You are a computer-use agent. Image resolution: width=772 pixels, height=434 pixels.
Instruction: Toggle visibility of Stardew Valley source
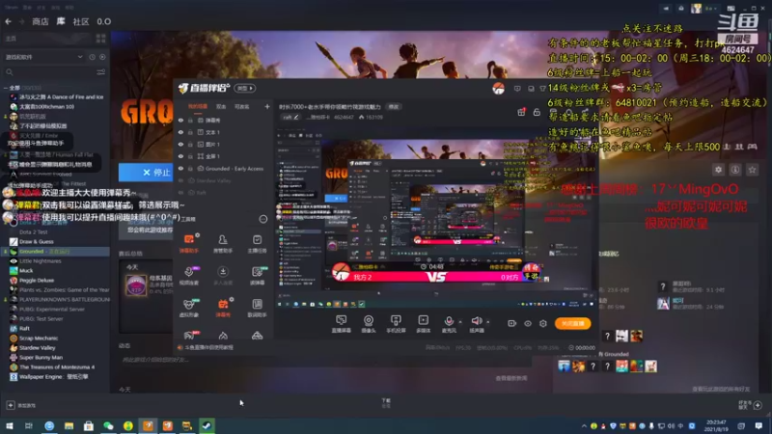(180, 180)
